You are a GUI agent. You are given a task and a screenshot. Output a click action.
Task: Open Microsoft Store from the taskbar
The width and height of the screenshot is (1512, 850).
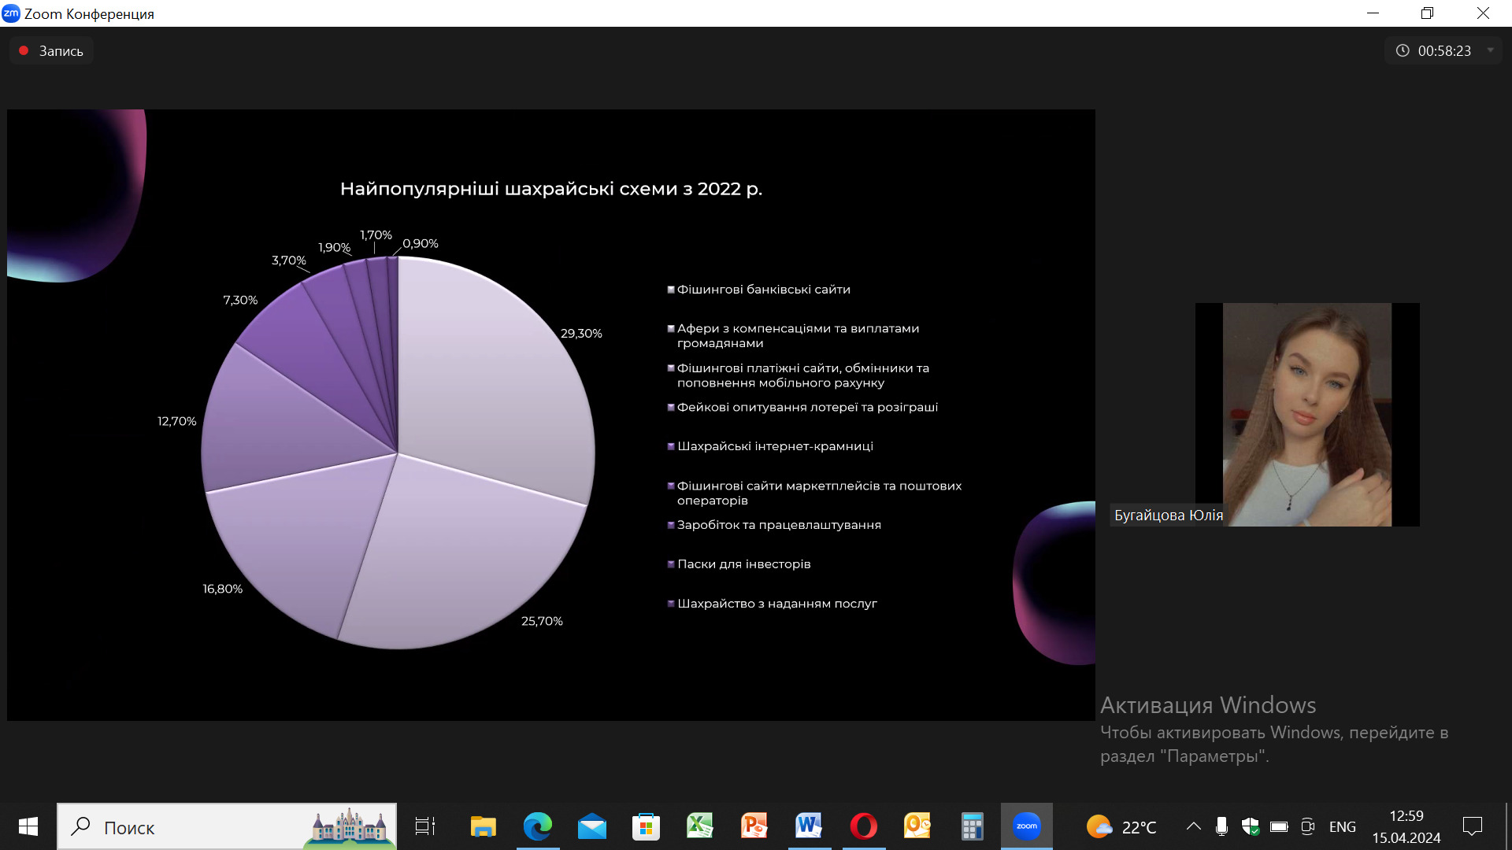click(x=646, y=826)
